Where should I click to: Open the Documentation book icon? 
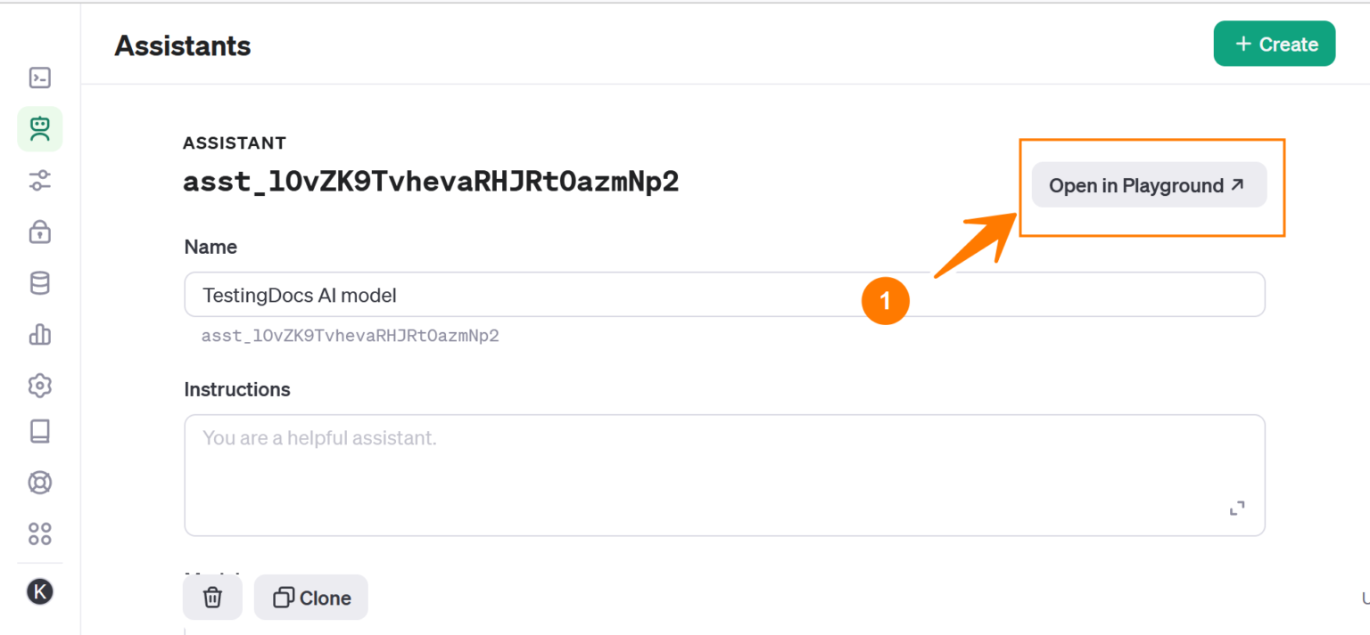[x=39, y=431]
